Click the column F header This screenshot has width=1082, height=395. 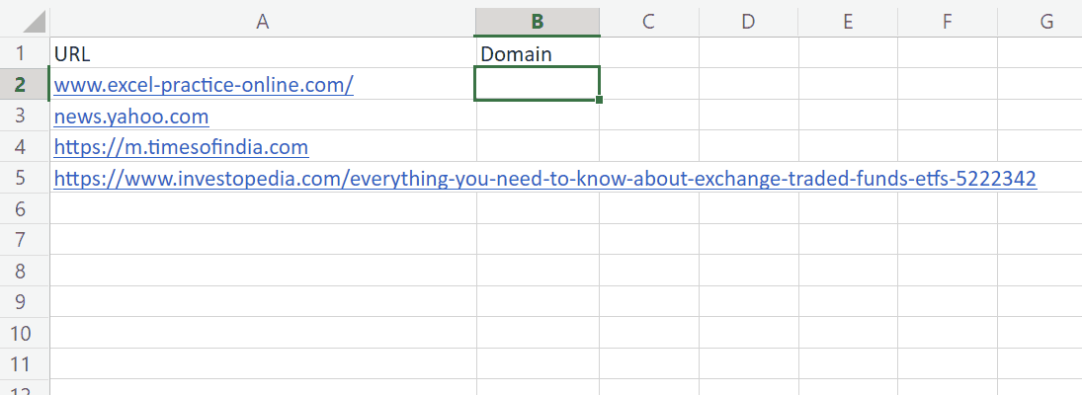point(947,21)
